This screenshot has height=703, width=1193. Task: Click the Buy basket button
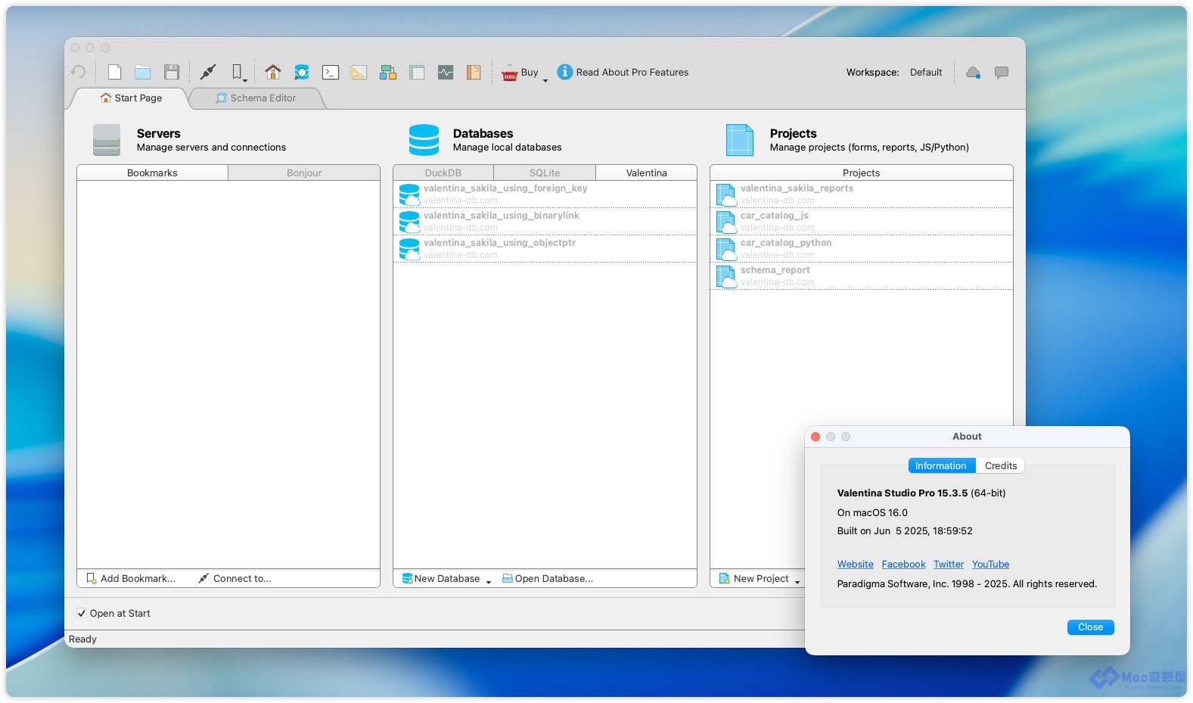[520, 72]
